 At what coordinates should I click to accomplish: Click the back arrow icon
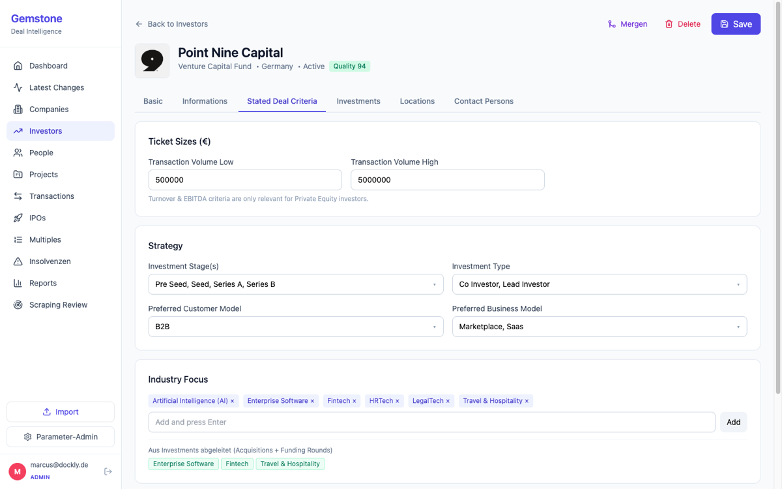tap(139, 24)
